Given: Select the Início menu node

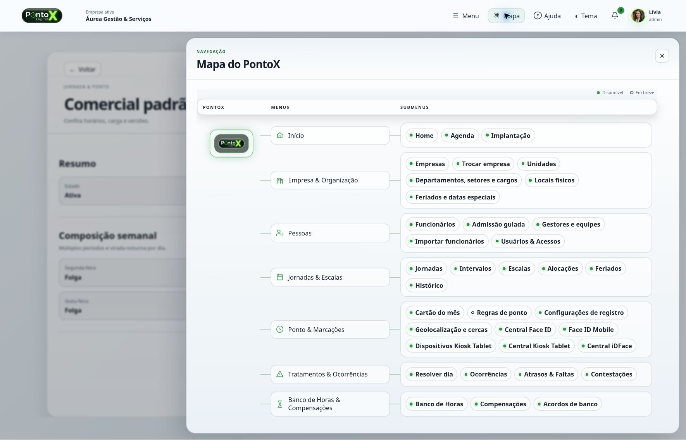Looking at the screenshot, I should point(330,136).
